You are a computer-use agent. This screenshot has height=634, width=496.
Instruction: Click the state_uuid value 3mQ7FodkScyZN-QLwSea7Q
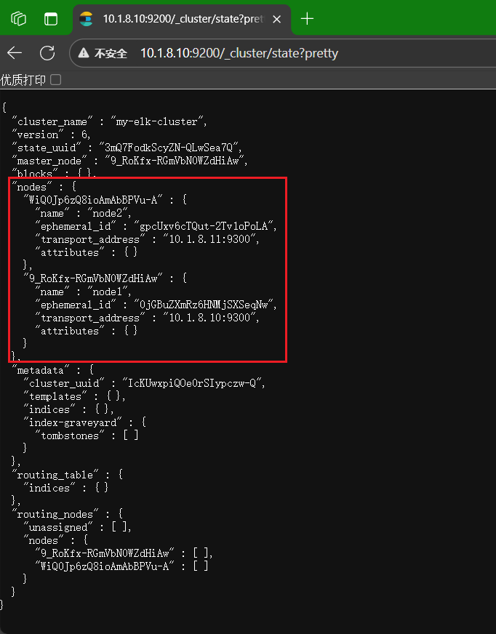tap(168, 148)
